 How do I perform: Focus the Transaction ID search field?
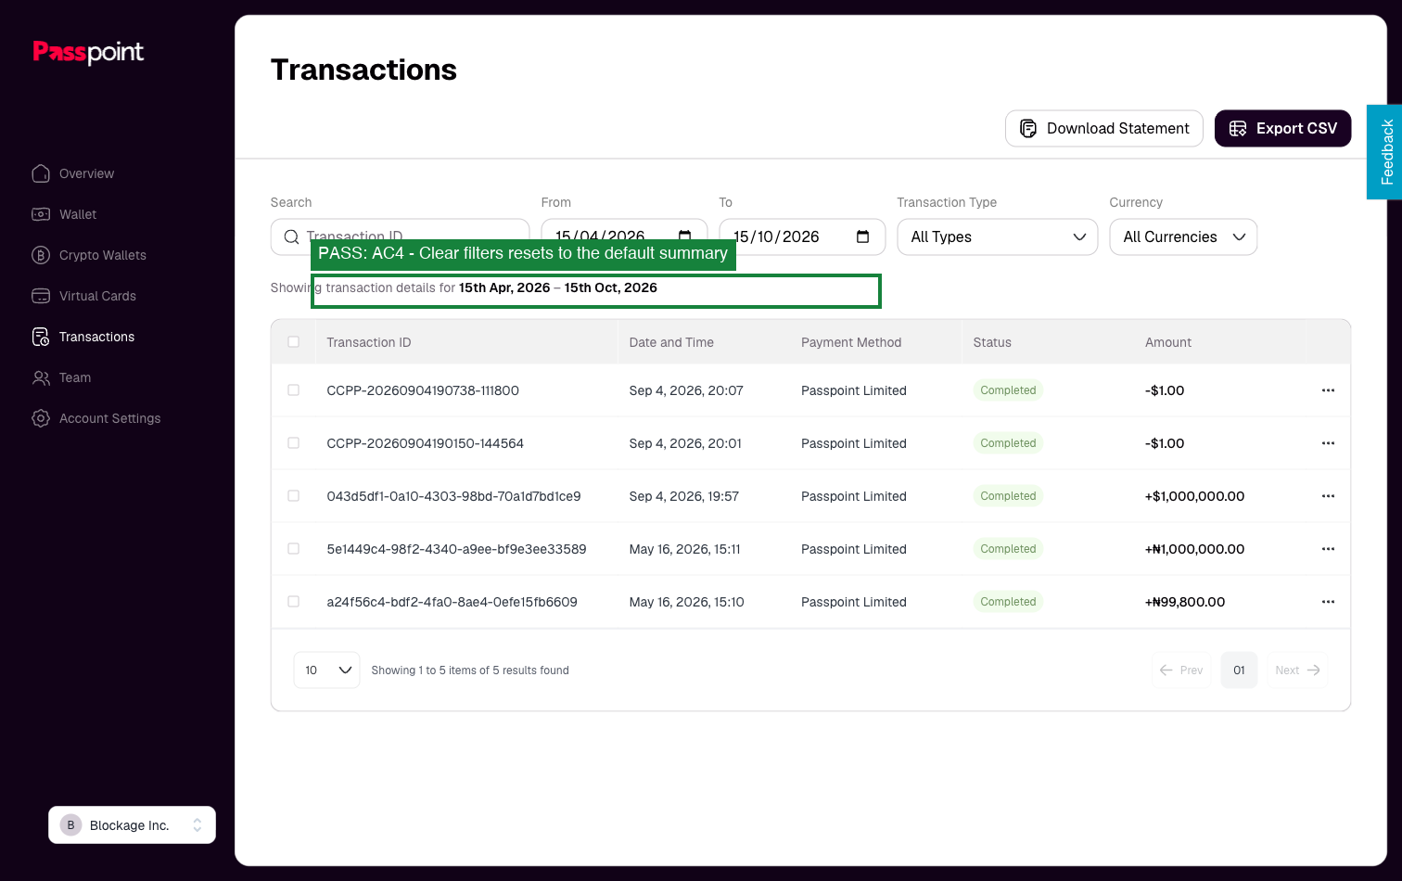coord(401,236)
